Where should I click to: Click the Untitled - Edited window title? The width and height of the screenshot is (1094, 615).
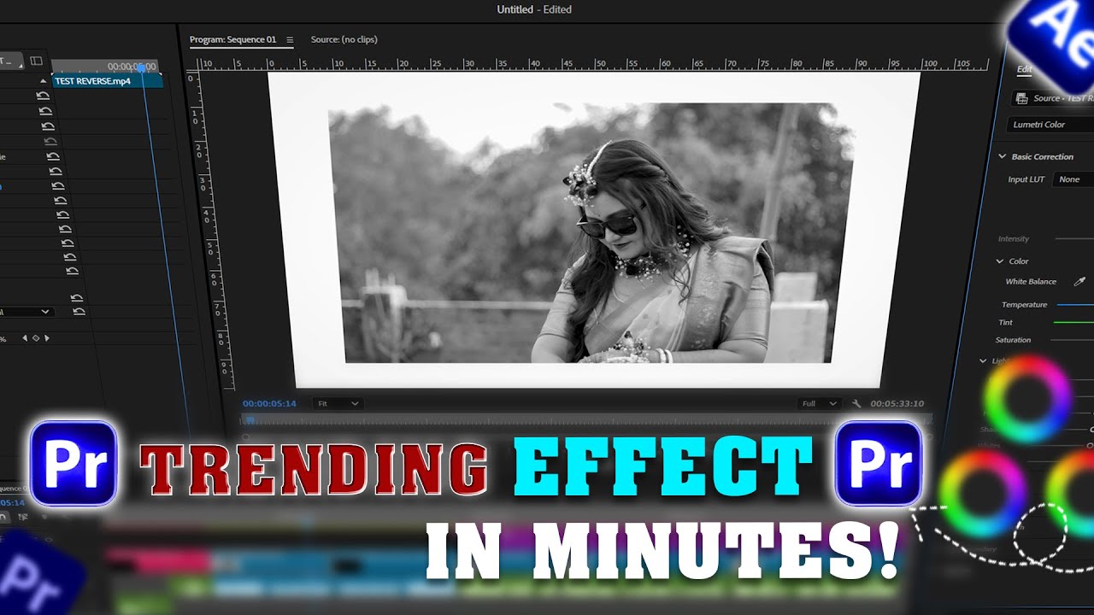coord(534,9)
